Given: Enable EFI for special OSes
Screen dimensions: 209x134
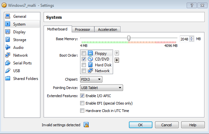Looking at the screenshot, I should pos(82,103).
